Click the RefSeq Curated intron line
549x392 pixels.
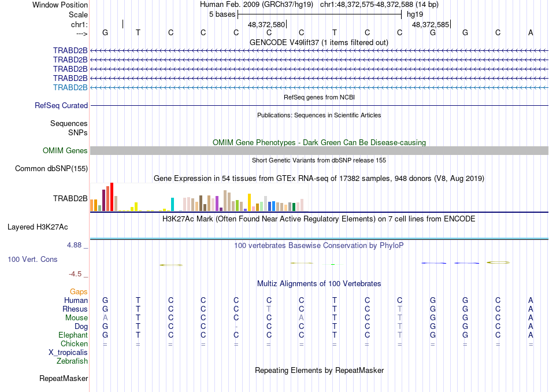320,105
